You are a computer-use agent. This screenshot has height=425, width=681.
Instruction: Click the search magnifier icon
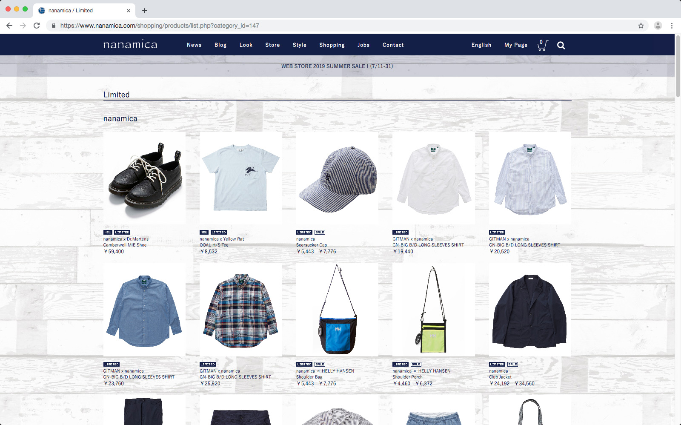click(x=561, y=46)
